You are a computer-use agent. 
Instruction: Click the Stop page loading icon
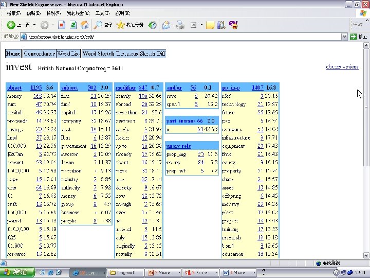(x=62, y=25)
